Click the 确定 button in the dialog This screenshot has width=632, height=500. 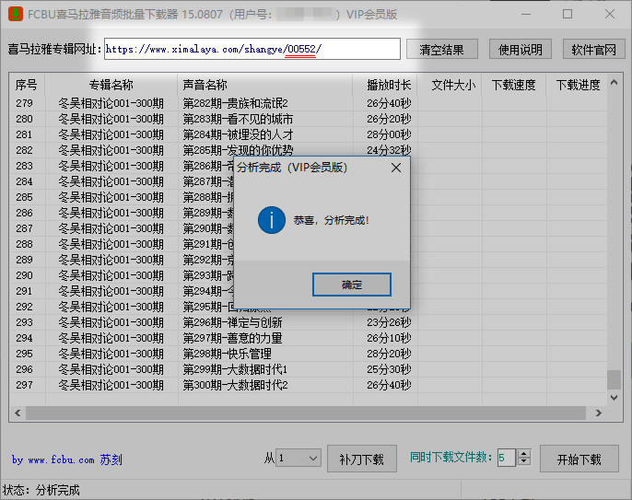pyautogui.click(x=352, y=285)
